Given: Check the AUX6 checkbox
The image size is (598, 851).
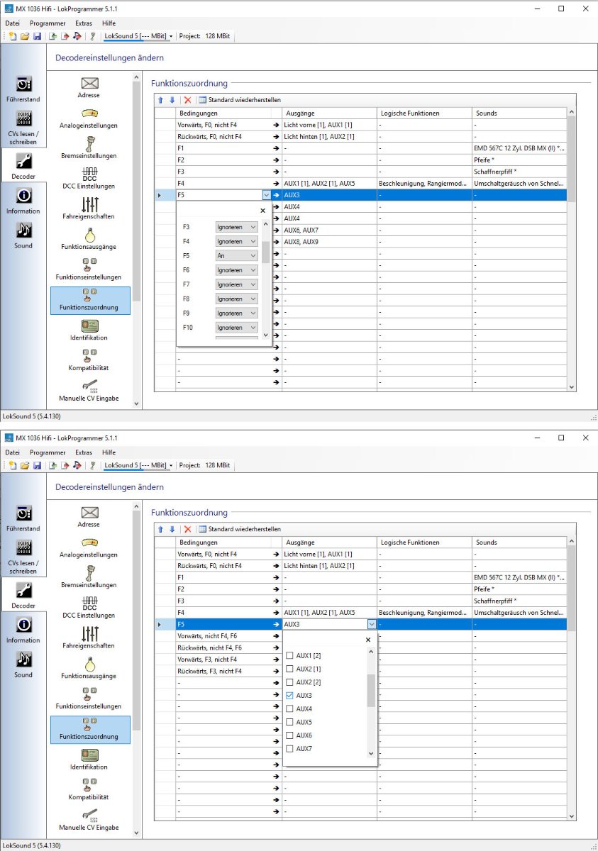Looking at the screenshot, I should tap(289, 735).
